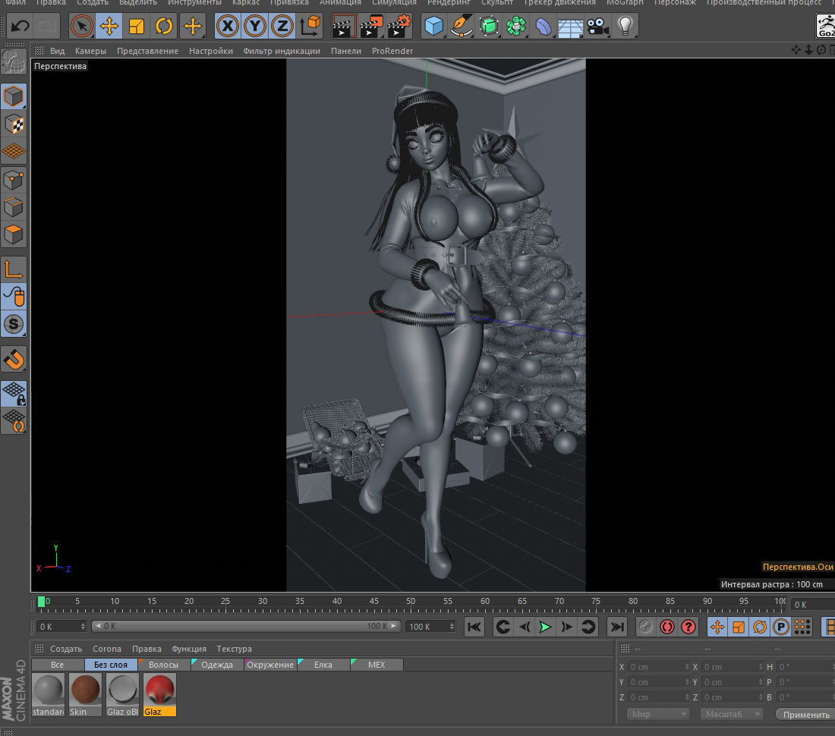Open the Deformer objects icon

point(544,26)
